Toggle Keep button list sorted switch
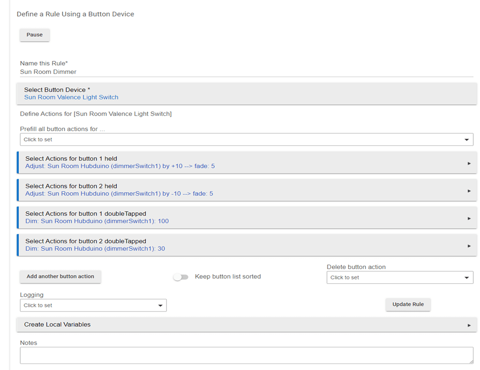This screenshot has width=480, height=370. 180,277
